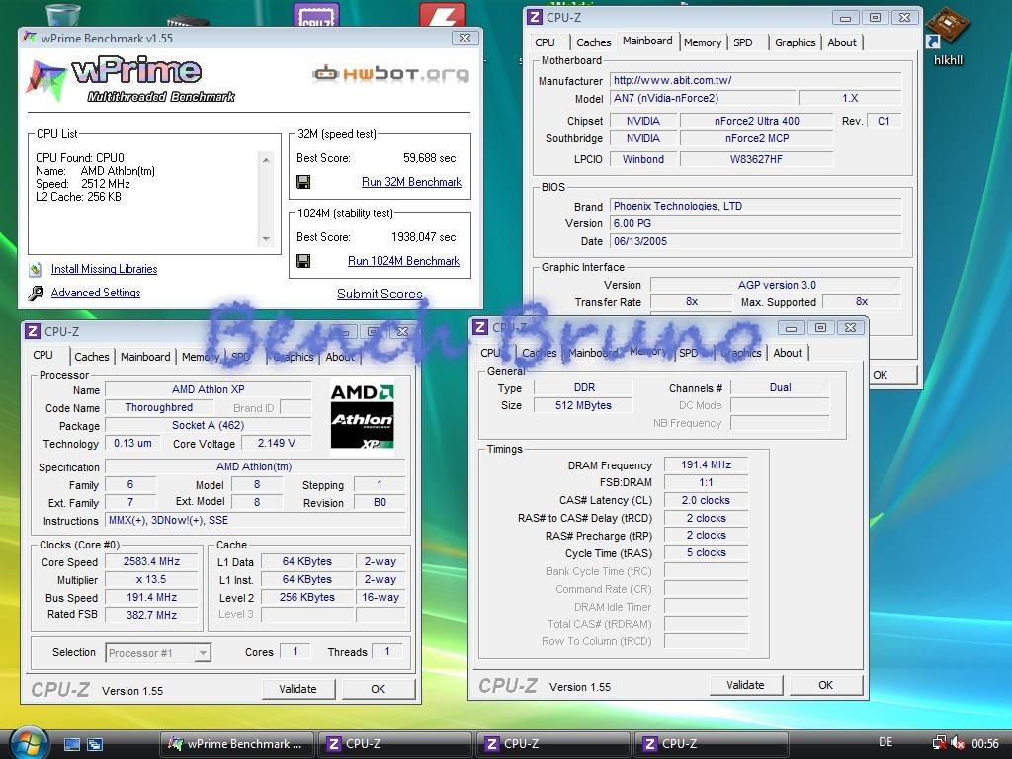Click the Model field AN7 (nVidia-nForce2)
The width and height of the screenshot is (1012, 759).
704,98
